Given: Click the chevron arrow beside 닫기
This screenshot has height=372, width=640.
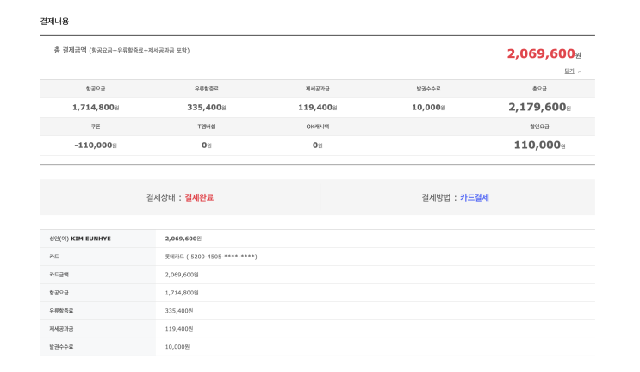Looking at the screenshot, I should coord(580,71).
